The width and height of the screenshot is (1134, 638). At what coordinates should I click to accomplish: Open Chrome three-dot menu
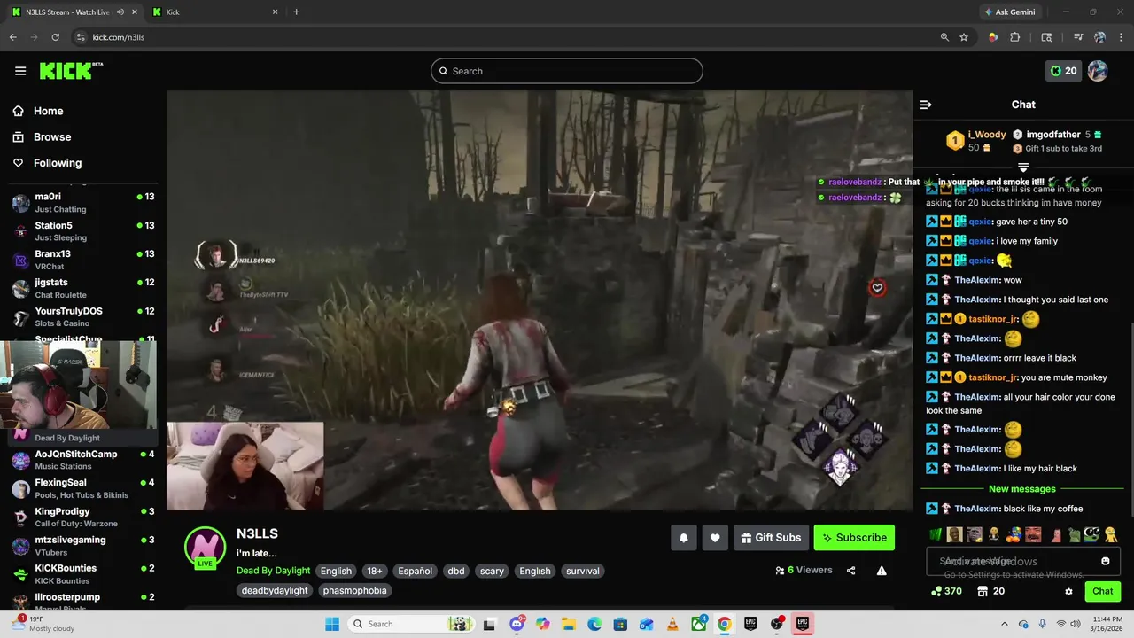[1119, 37]
